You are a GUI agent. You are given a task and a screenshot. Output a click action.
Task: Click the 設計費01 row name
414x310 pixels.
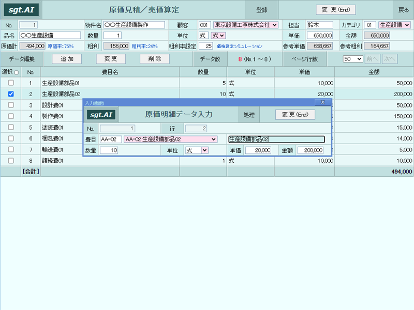tap(53, 105)
